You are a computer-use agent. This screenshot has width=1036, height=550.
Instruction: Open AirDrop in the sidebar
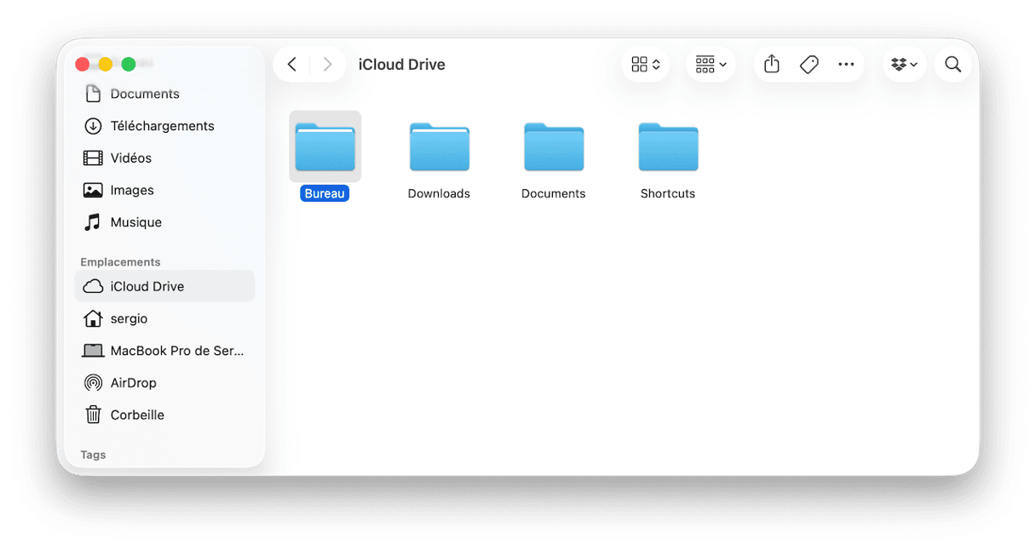pos(164,383)
